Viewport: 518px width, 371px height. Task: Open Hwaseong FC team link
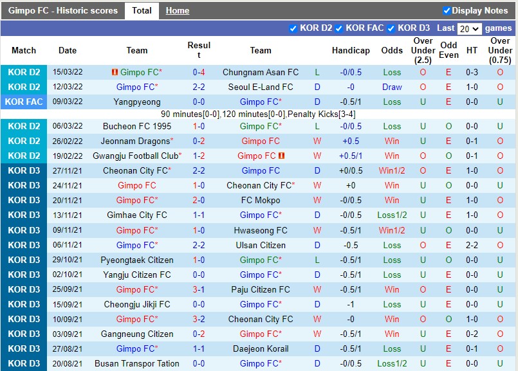click(x=261, y=230)
